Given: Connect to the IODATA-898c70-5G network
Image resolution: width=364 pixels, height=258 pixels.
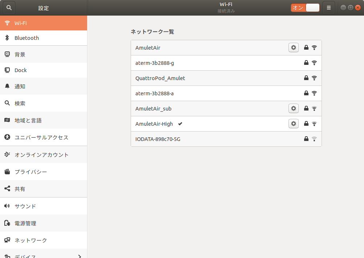Looking at the screenshot, I should pyautogui.click(x=226, y=139).
